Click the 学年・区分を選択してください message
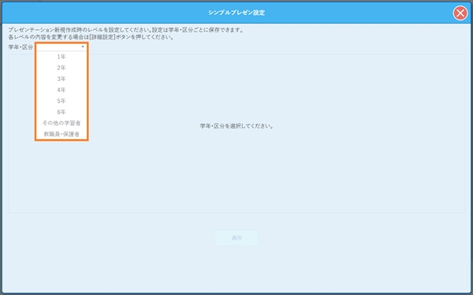The width and height of the screenshot is (473, 295). (x=236, y=126)
